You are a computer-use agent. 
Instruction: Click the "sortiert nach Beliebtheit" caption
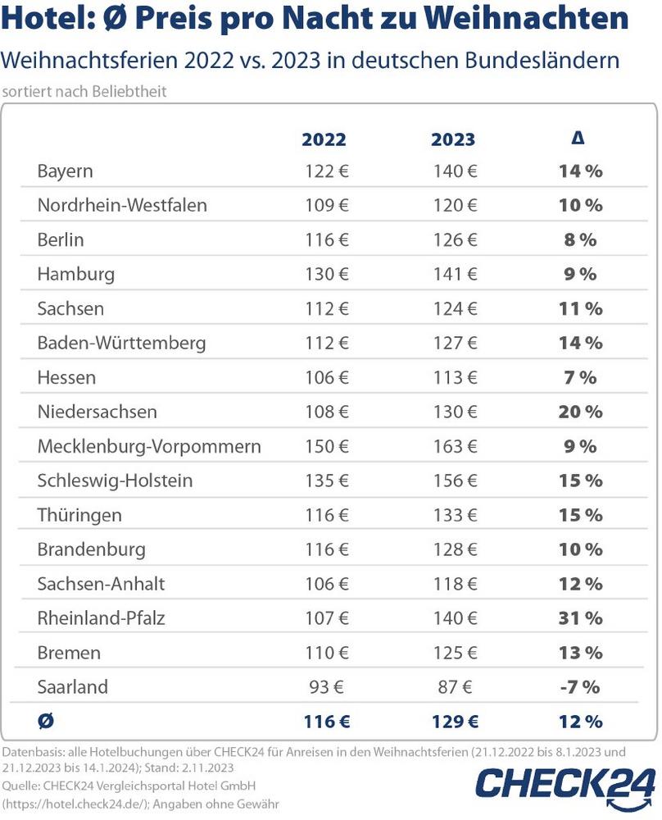[x=84, y=91]
